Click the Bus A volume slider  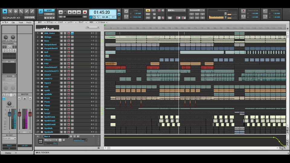(80, 140)
